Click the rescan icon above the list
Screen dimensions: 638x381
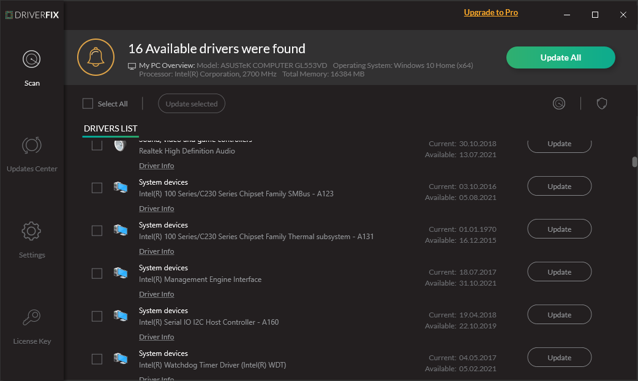point(559,104)
